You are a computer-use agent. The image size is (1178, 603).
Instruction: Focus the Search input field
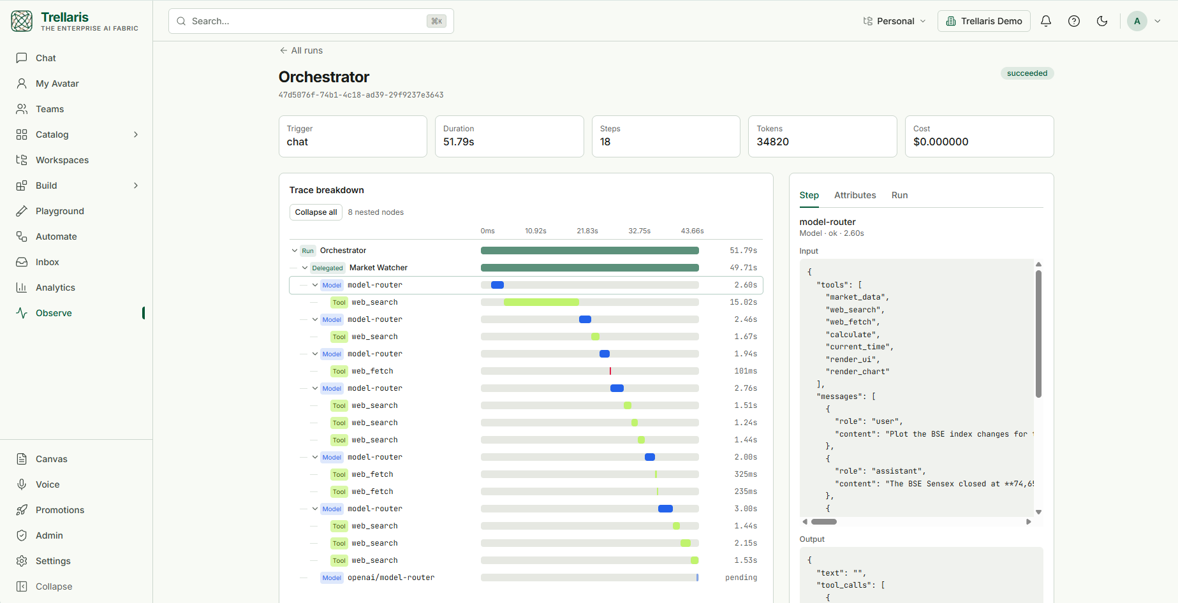pyautogui.click(x=311, y=21)
